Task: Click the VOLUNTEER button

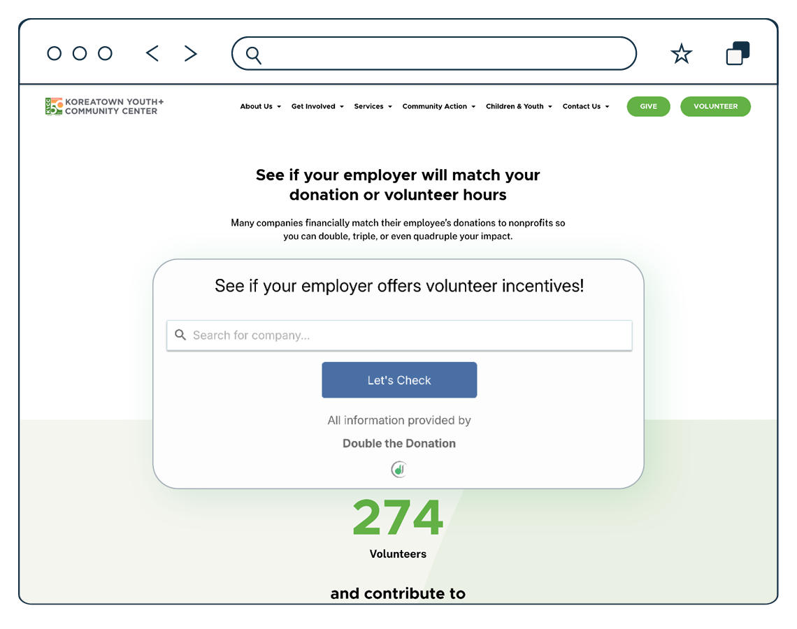Action: (x=715, y=106)
